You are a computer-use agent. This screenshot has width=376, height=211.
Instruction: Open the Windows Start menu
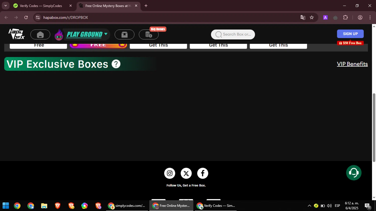tap(6, 206)
